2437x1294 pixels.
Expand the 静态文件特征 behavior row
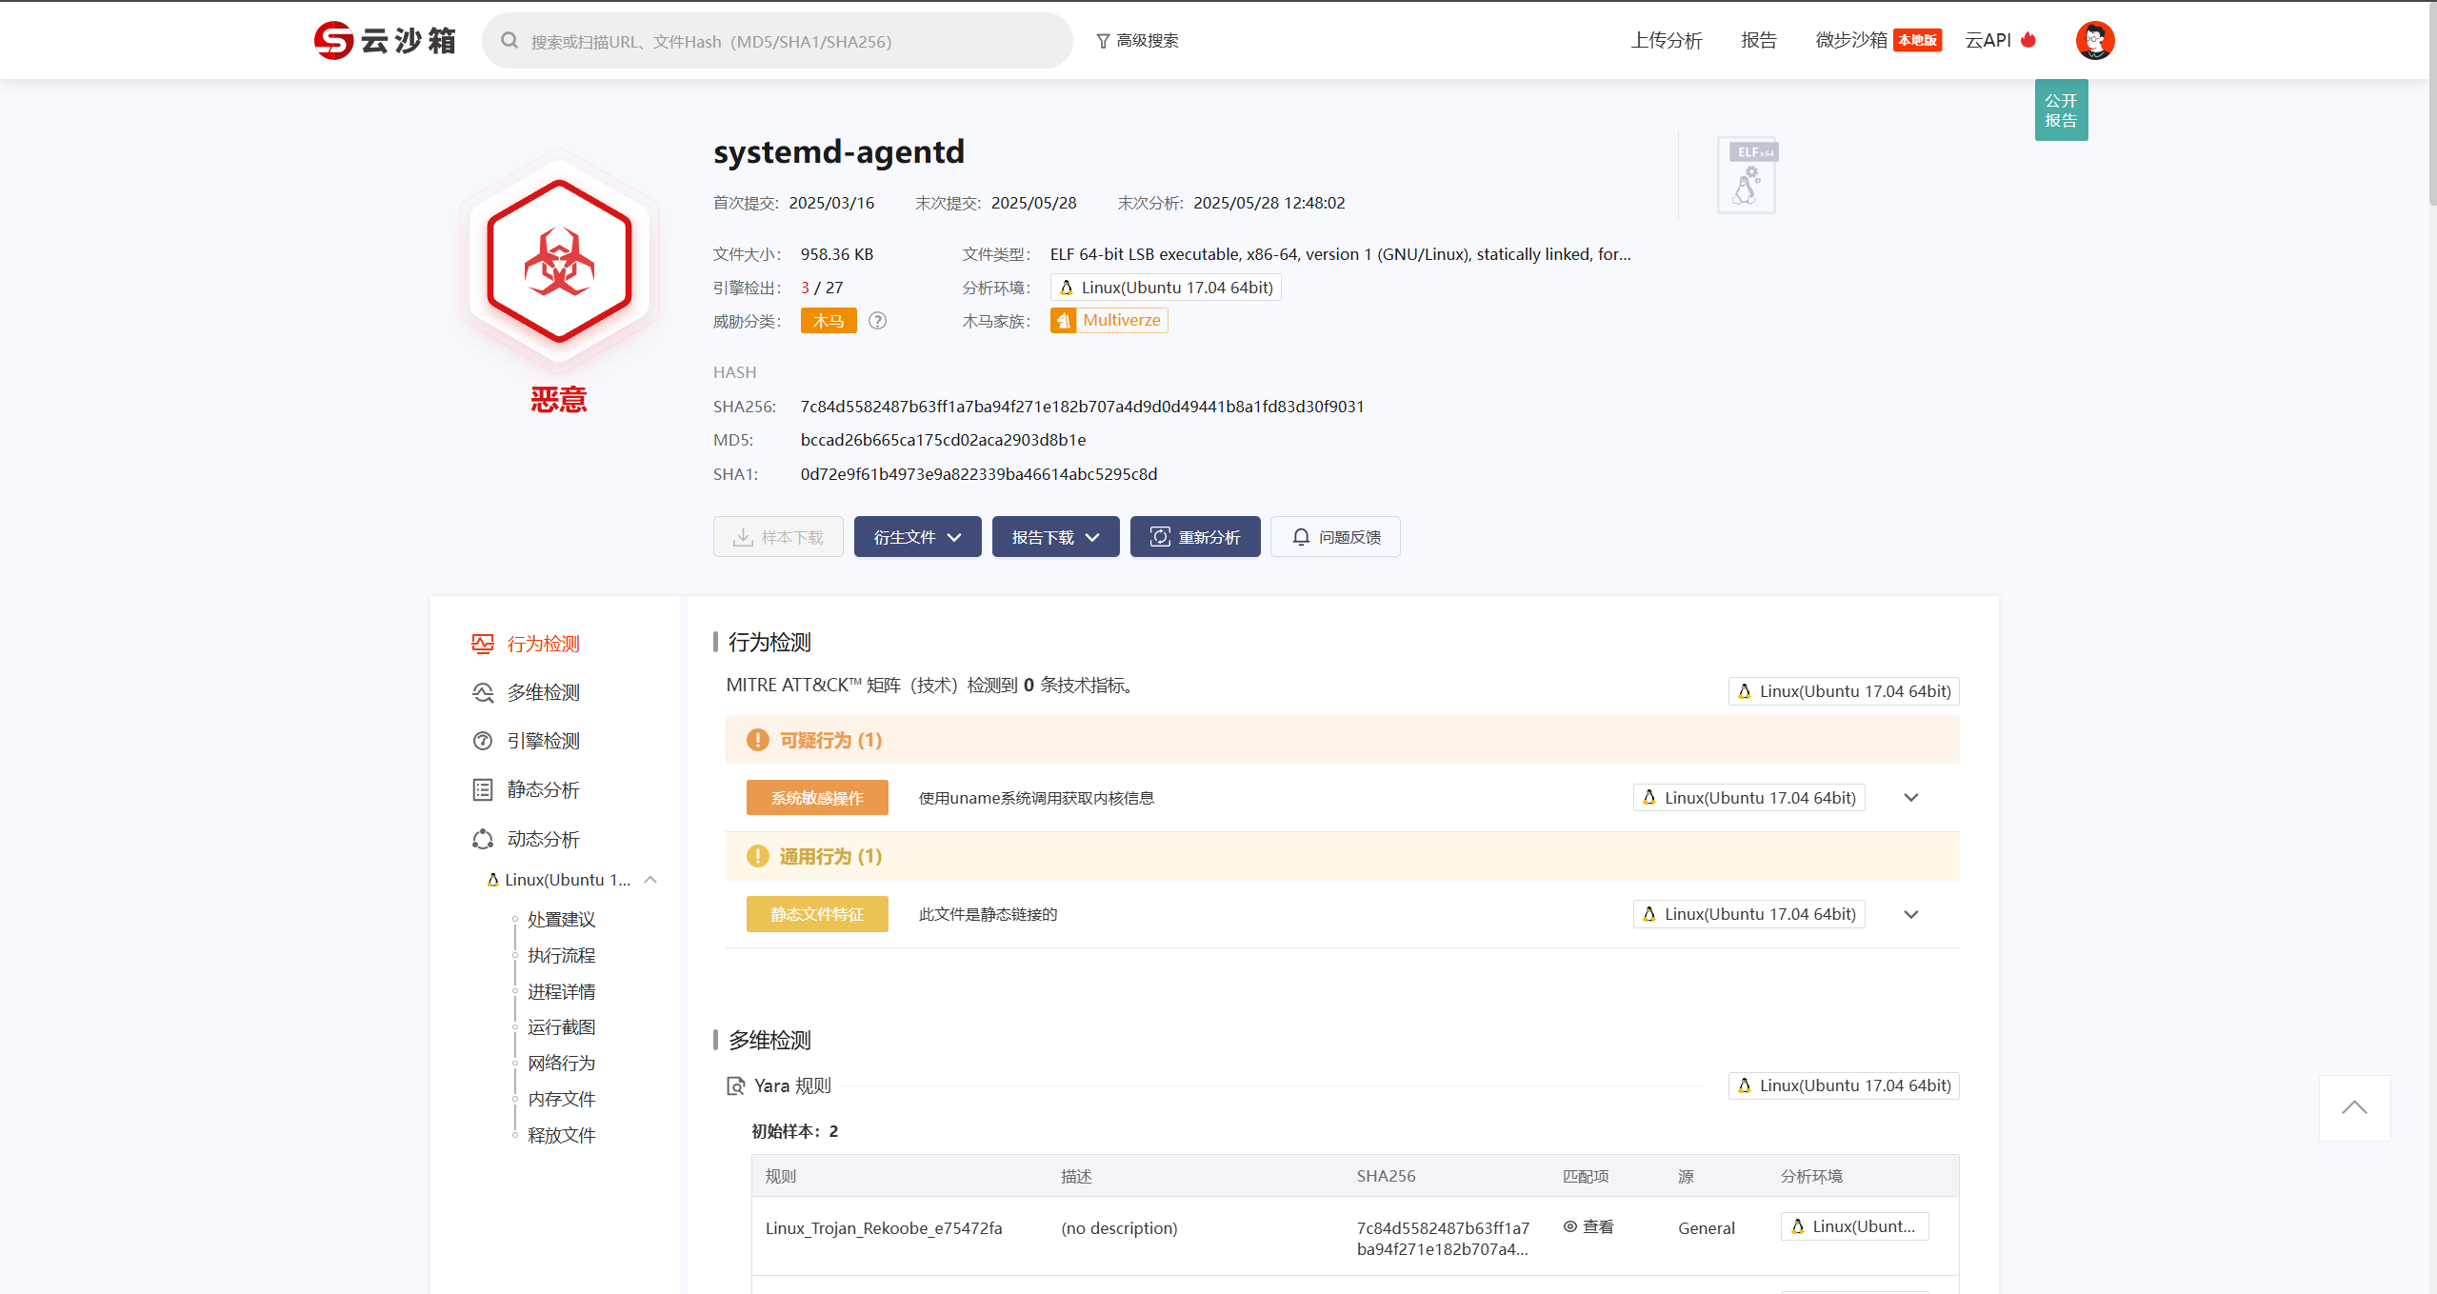(1910, 914)
